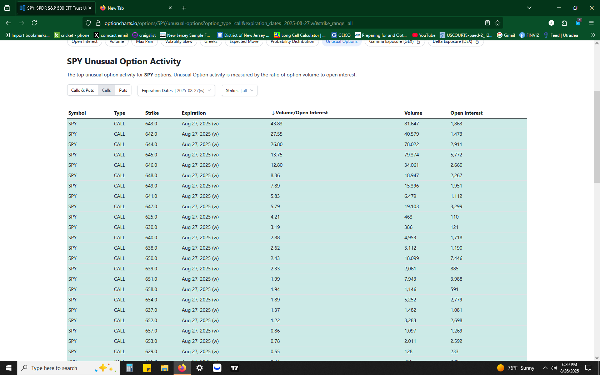Screen dimensions: 600x375
Task: Sort by Volume/Open Interest column header
Action: tap(299, 113)
